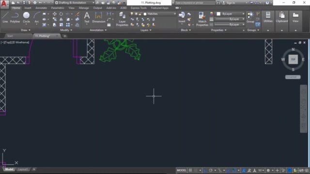Click the Scale tool icon
310x174 pixels.
[x=61, y=25]
